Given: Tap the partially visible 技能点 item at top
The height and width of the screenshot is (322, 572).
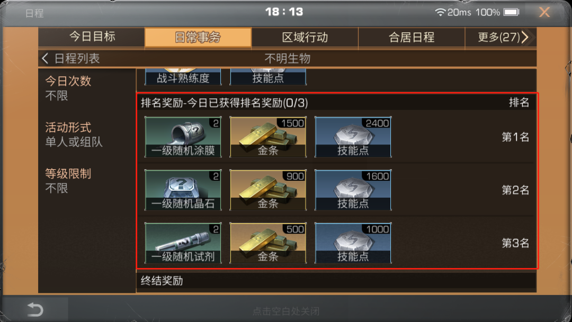Looking at the screenshot, I should click(268, 77).
